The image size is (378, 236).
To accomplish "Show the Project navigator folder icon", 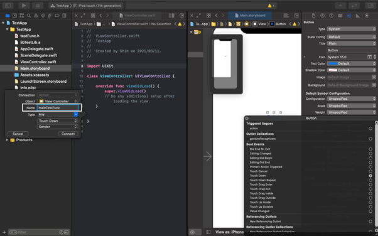I will click(8, 16).
